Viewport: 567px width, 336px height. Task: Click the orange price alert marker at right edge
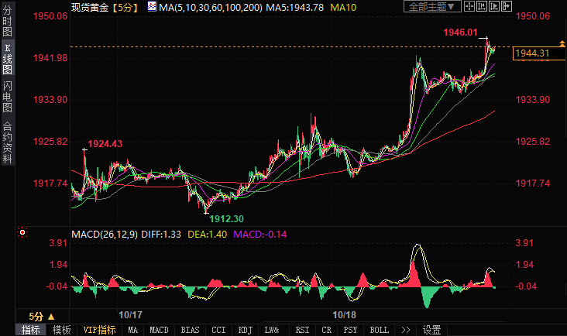[561, 47]
